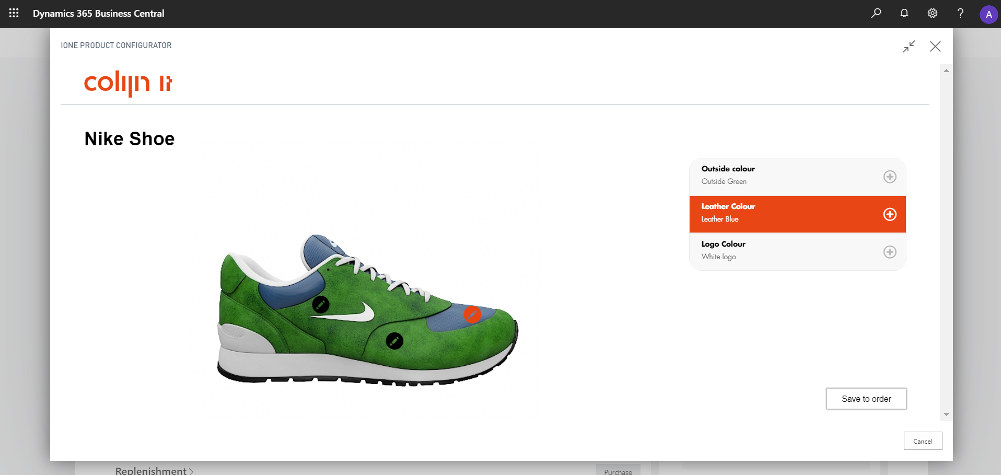This screenshot has width=1001, height=475.
Task: Close the iONE Product Configurator dialog
Action: [935, 47]
